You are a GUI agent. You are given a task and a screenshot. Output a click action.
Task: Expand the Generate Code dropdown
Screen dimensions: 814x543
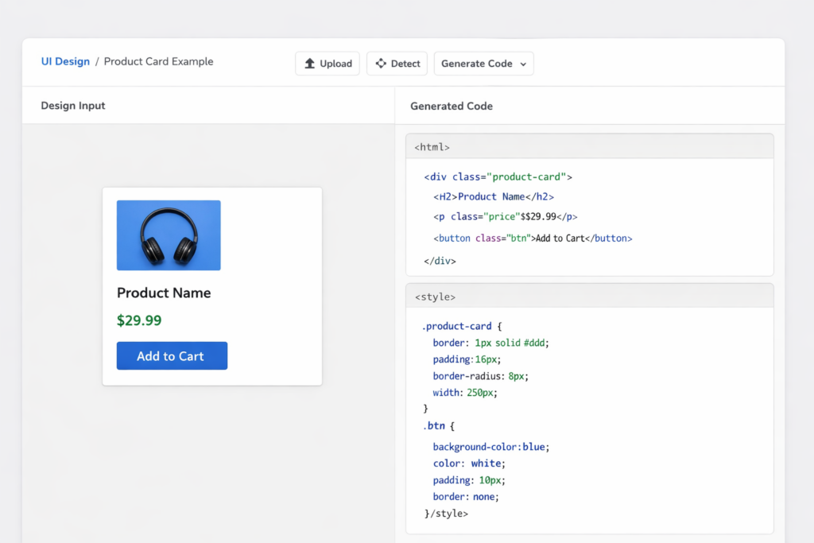pos(483,64)
